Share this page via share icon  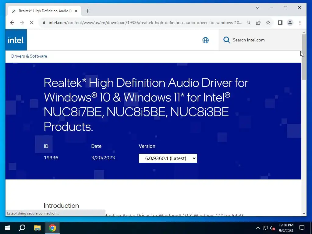258,23
